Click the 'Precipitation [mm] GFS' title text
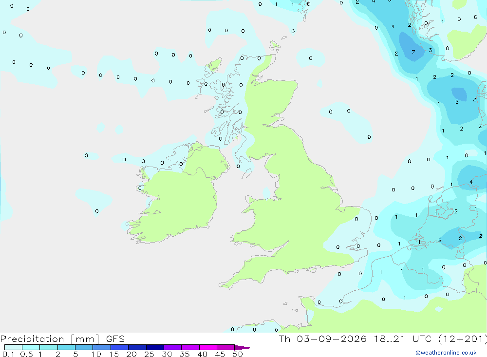The height and width of the screenshot is (357, 487). (62, 338)
